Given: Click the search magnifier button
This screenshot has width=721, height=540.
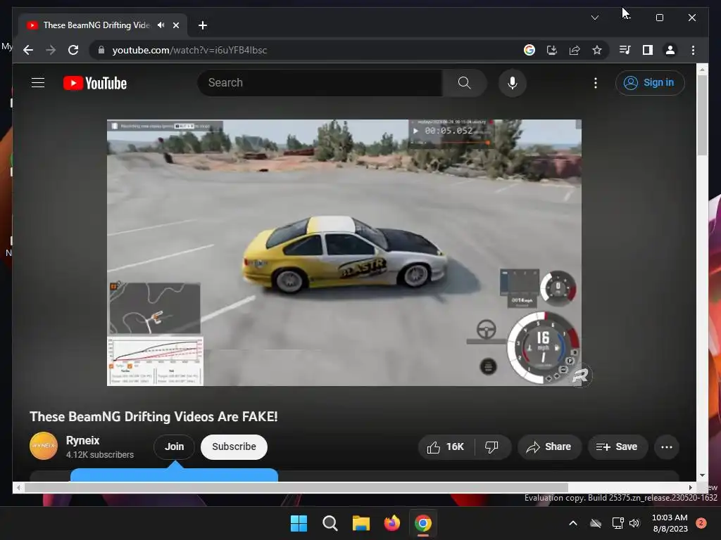Looking at the screenshot, I should point(464,83).
